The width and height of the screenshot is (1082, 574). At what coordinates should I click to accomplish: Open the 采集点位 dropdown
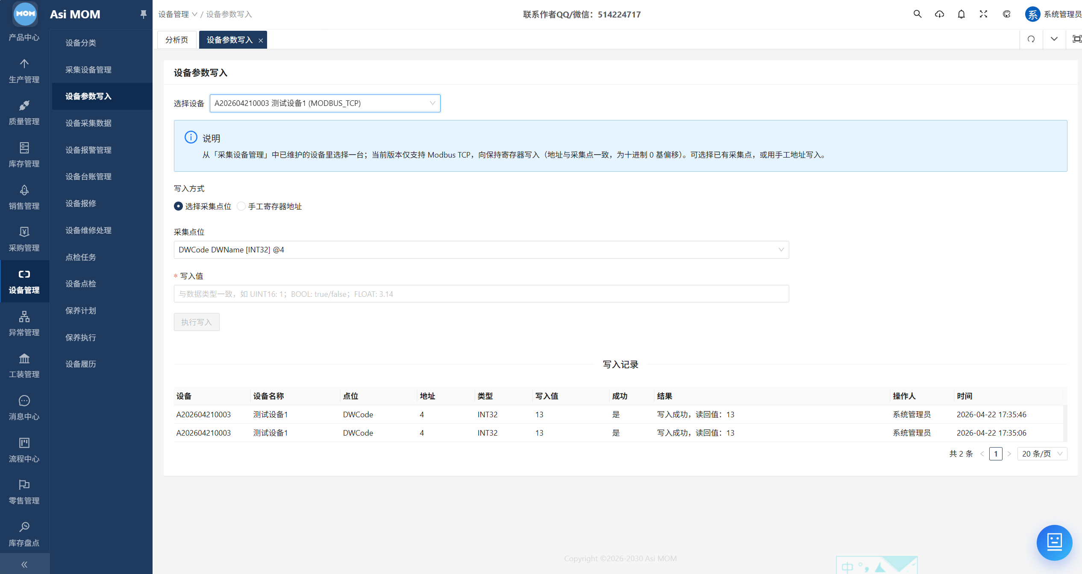(481, 250)
